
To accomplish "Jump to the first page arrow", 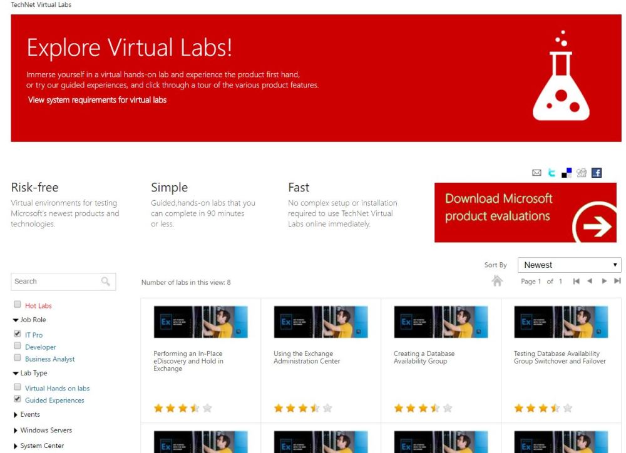I will (x=577, y=282).
